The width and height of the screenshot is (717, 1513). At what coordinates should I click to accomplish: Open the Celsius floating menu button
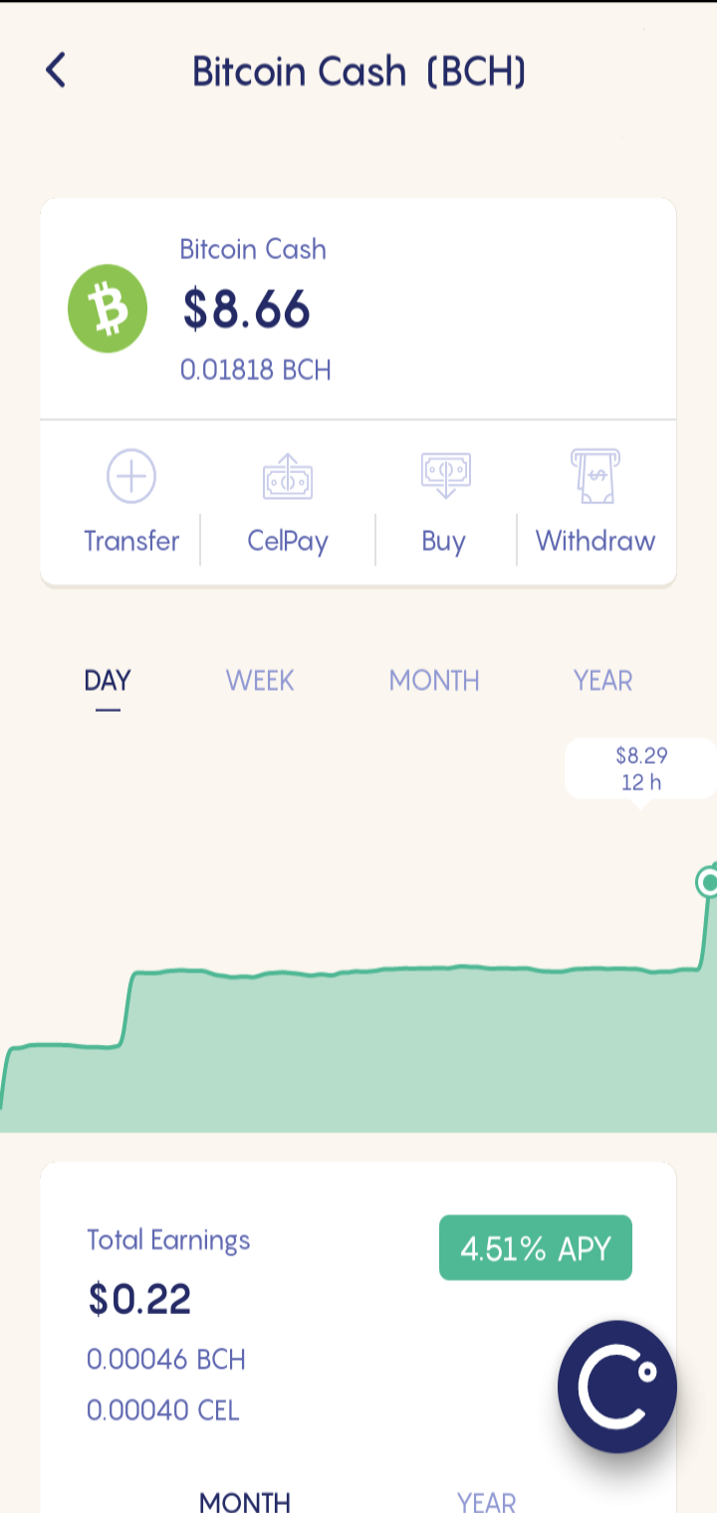pyautogui.click(x=617, y=1387)
